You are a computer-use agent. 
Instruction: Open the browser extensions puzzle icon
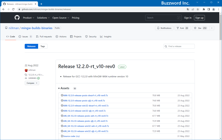pyautogui.click(x=204, y=9)
